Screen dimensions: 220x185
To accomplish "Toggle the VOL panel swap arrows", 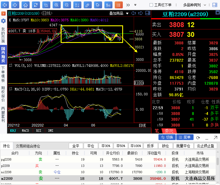I will click(11, 65).
